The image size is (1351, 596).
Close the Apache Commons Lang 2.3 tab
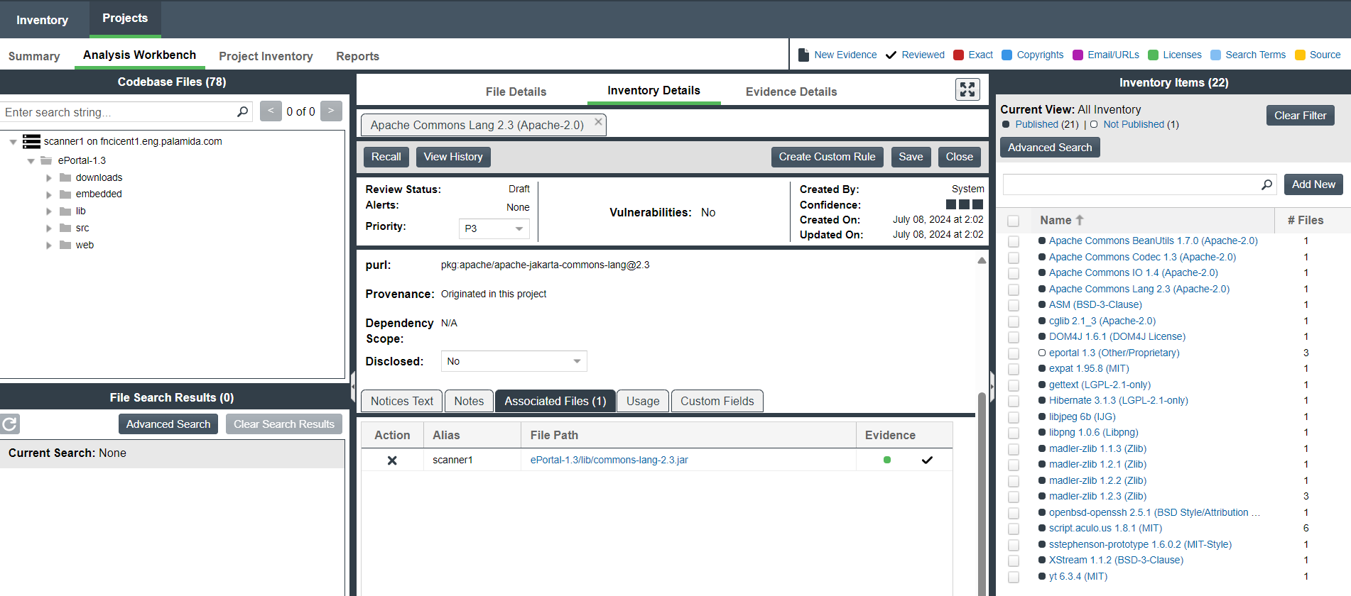tap(598, 122)
